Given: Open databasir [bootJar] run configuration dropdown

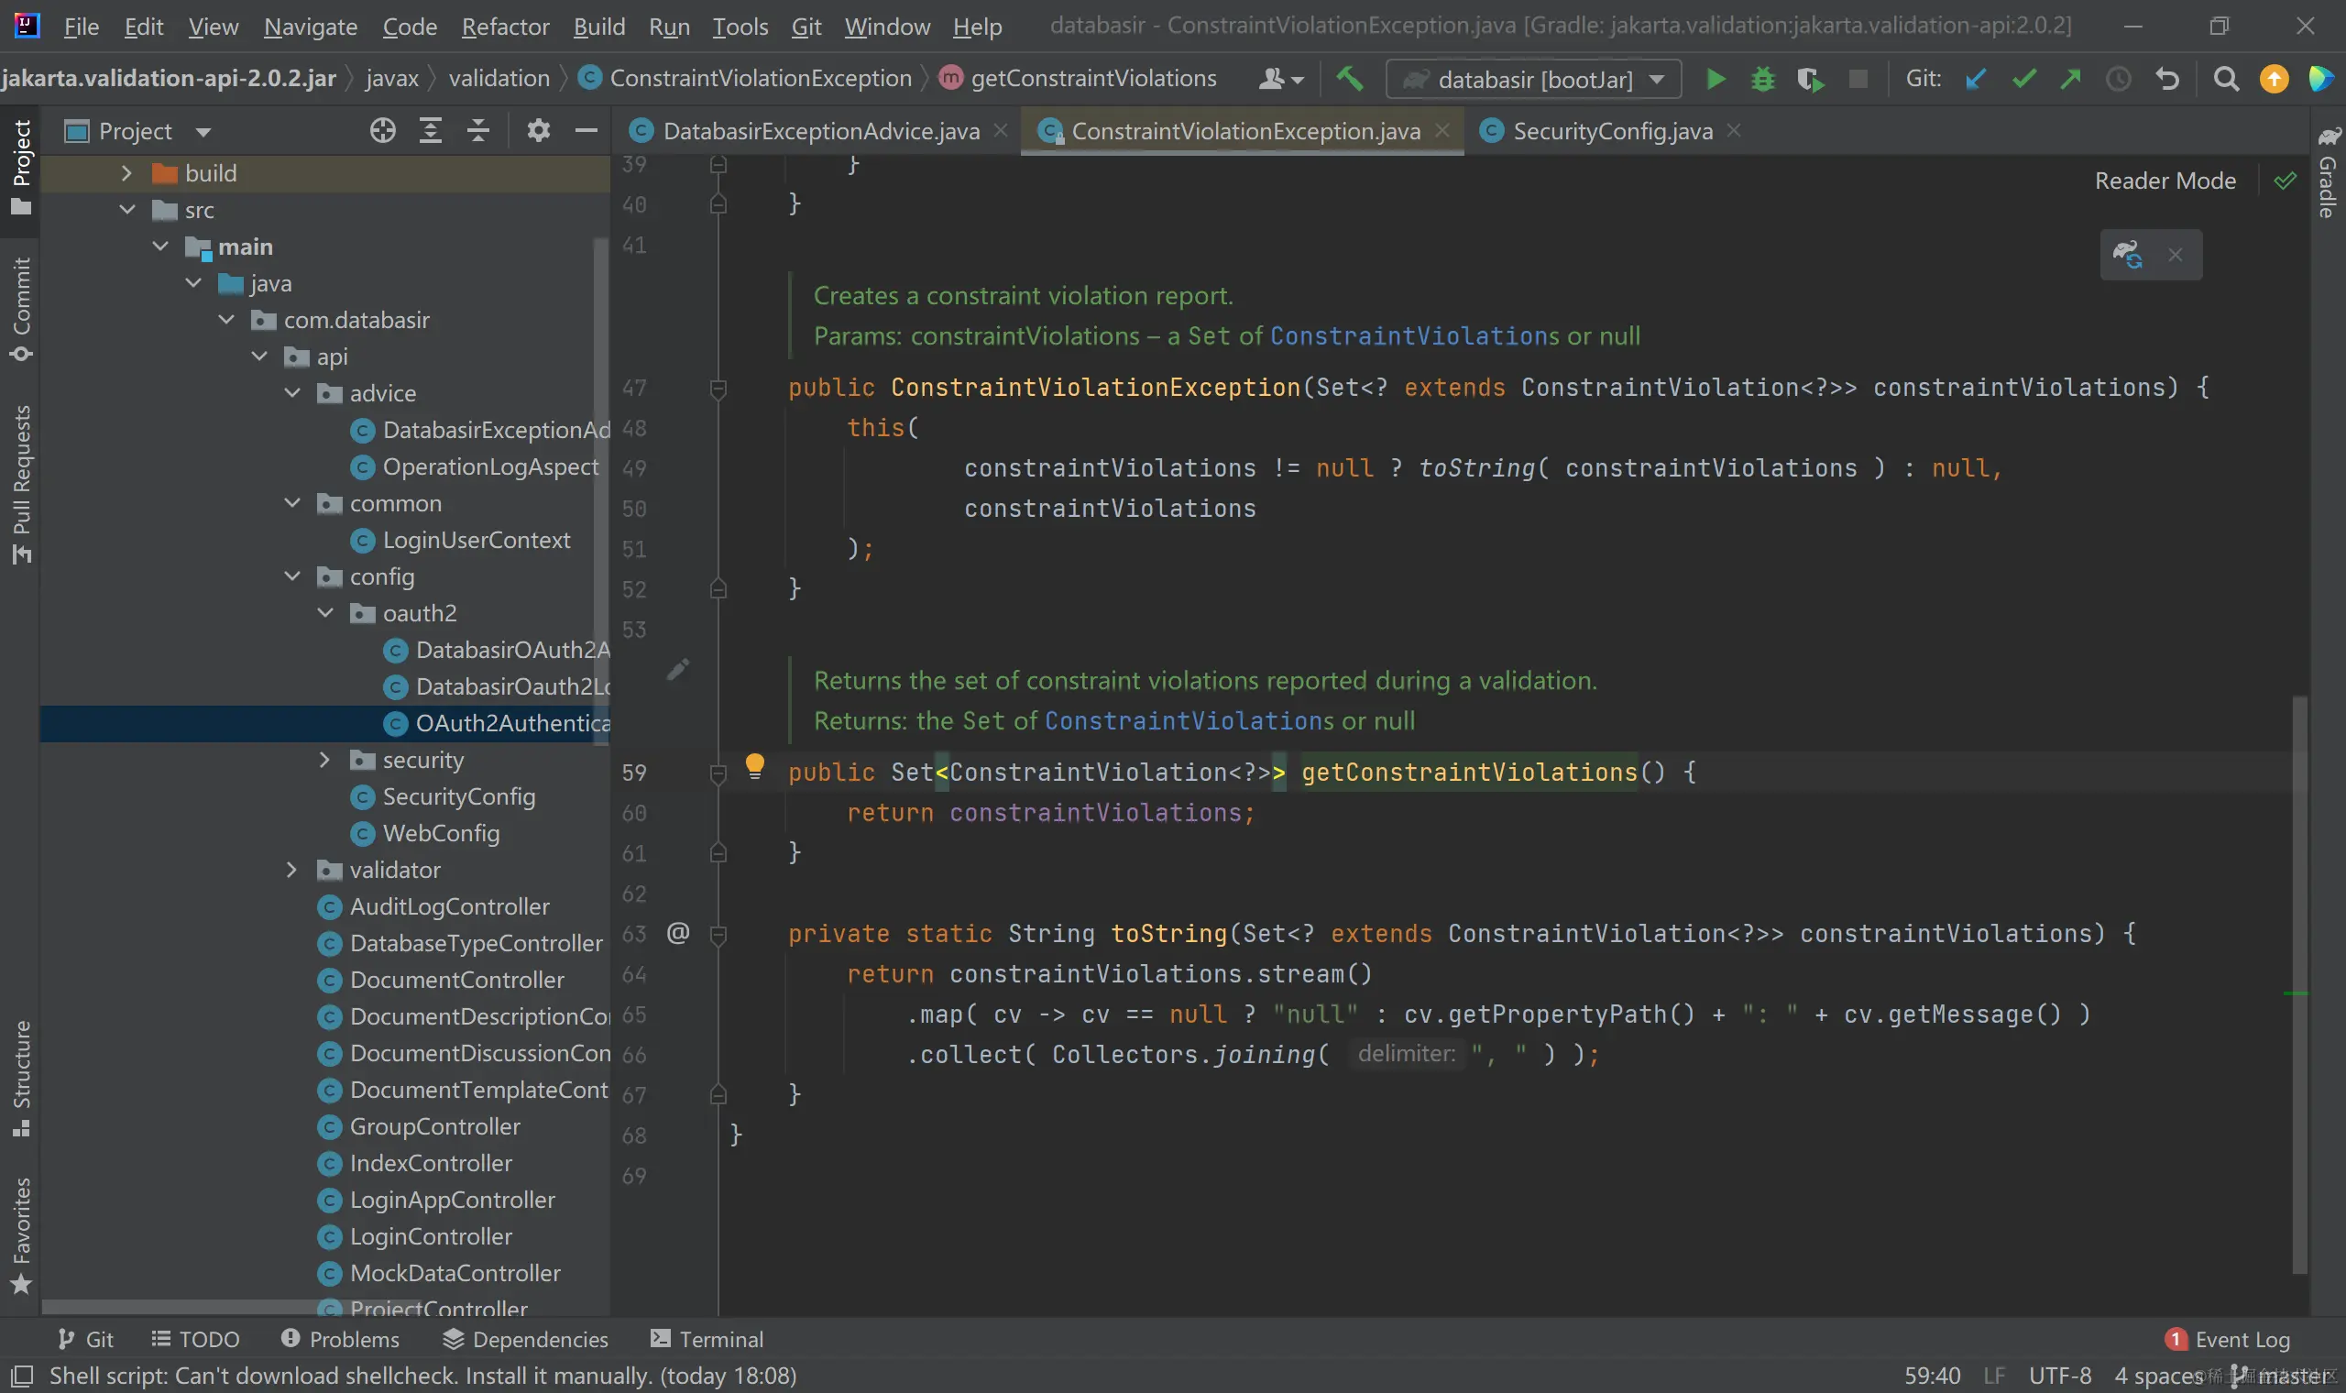Looking at the screenshot, I should 1533,79.
